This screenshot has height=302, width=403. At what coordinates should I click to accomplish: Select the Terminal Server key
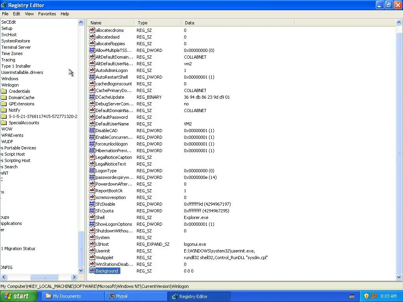tap(16, 47)
